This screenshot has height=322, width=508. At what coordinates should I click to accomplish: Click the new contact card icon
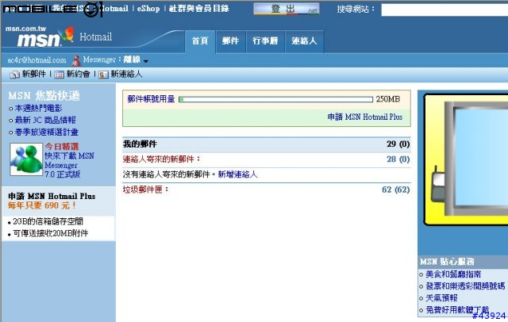coord(103,75)
